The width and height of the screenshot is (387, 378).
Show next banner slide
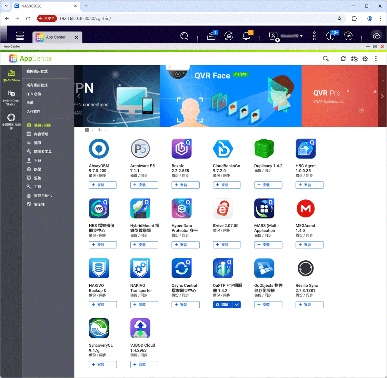[382, 96]
